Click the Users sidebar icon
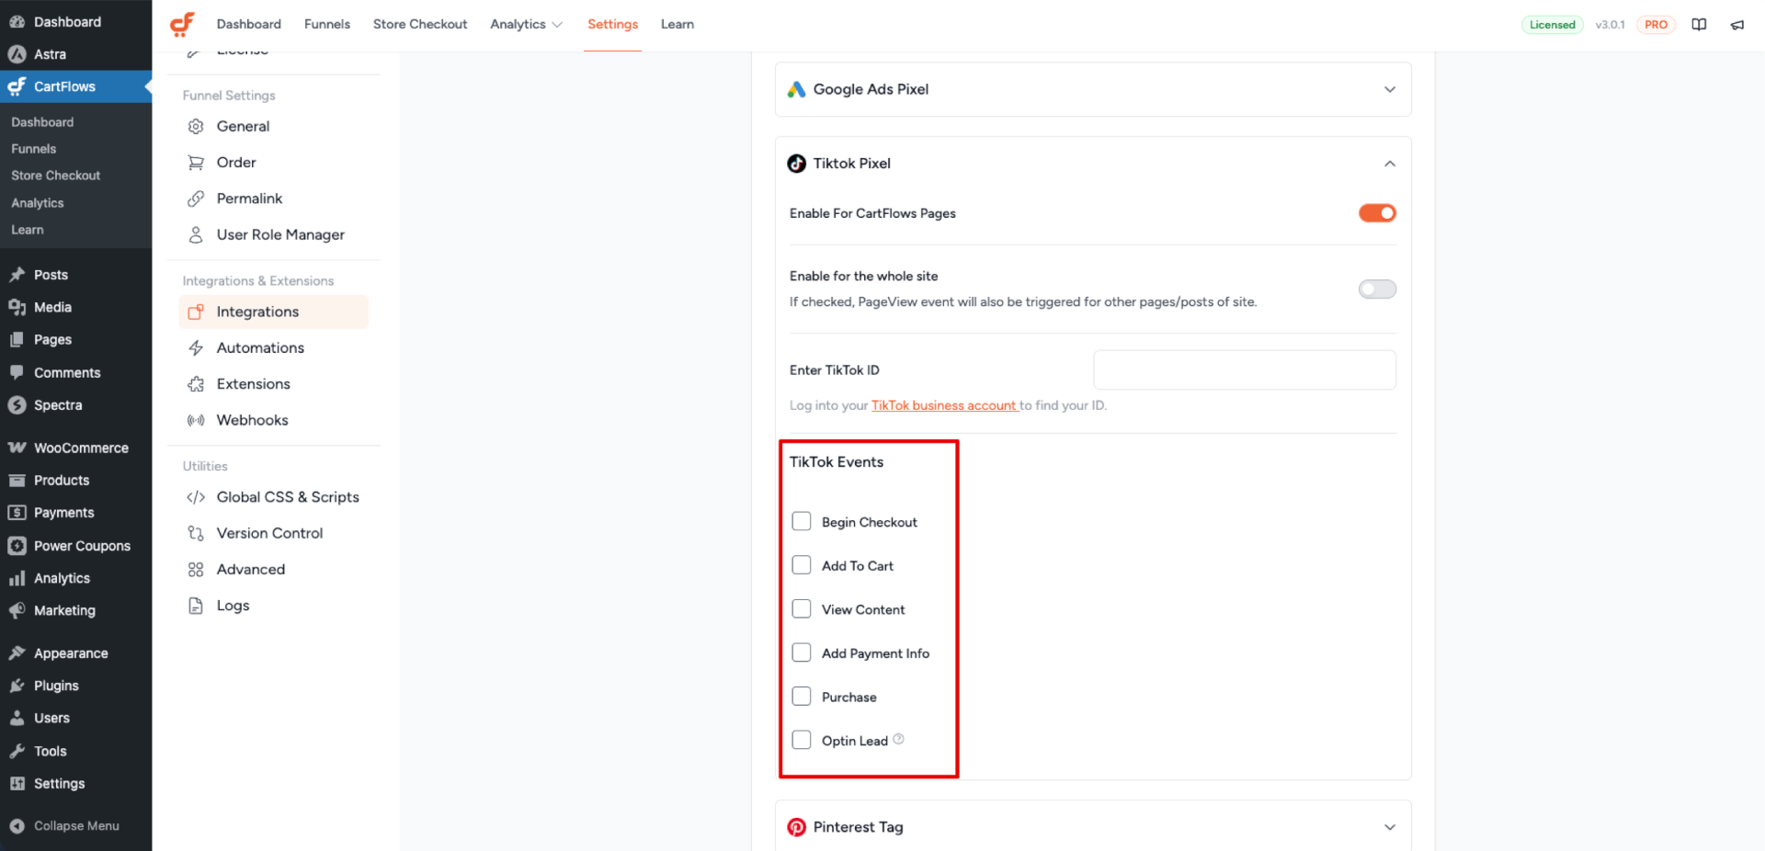 tap(17, 718)
